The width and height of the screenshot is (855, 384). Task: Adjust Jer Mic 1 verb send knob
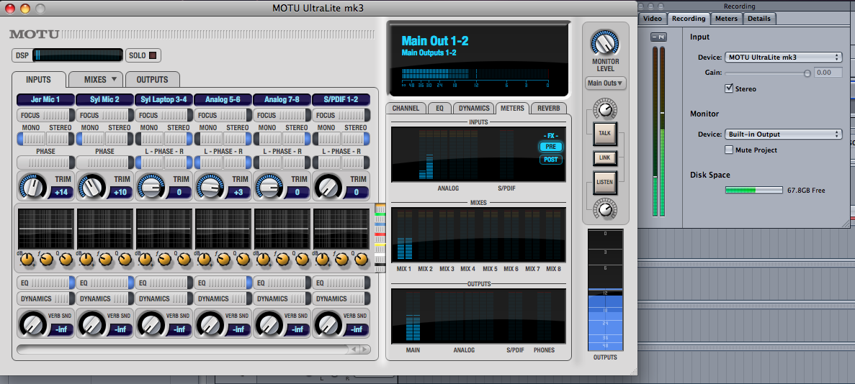tap(32, 324)
